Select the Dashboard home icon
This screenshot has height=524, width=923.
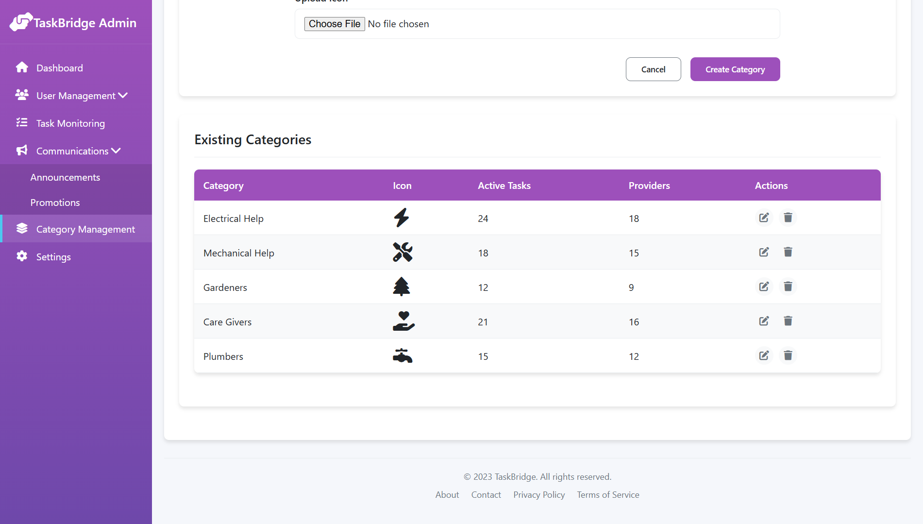(22, 67)
